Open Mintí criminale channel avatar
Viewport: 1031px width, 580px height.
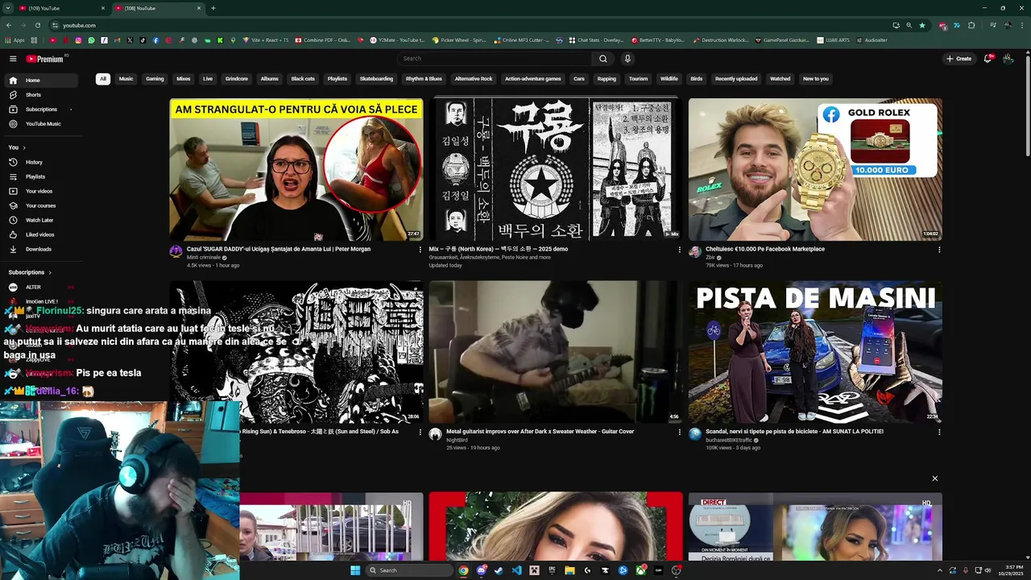coord(176,251)
